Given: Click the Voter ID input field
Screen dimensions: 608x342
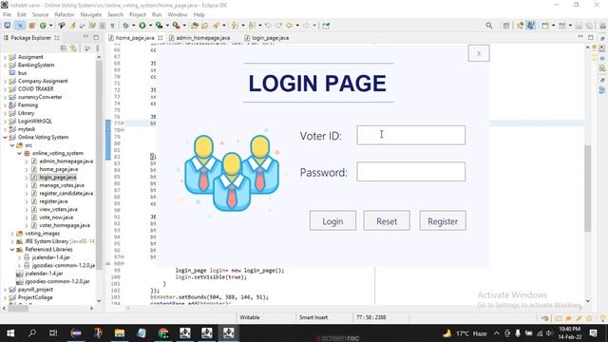Looking at the screenshot, I should pos(411,135).
